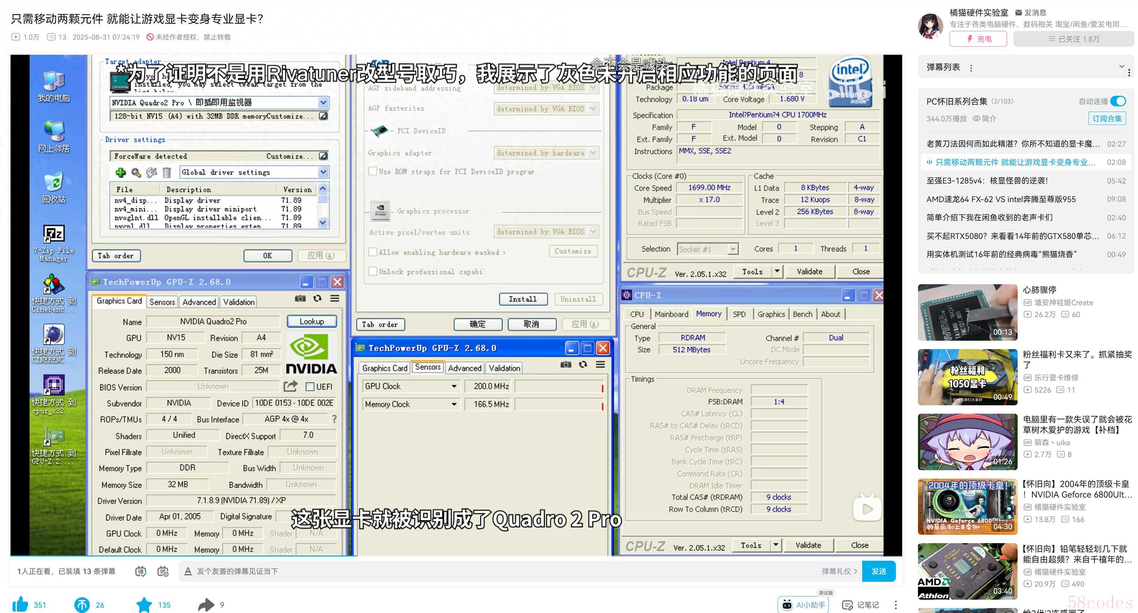
Task: Click the video progress bar
Action: pos(456,555)
